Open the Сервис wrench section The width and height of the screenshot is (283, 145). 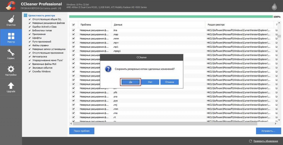click(11, 54)
